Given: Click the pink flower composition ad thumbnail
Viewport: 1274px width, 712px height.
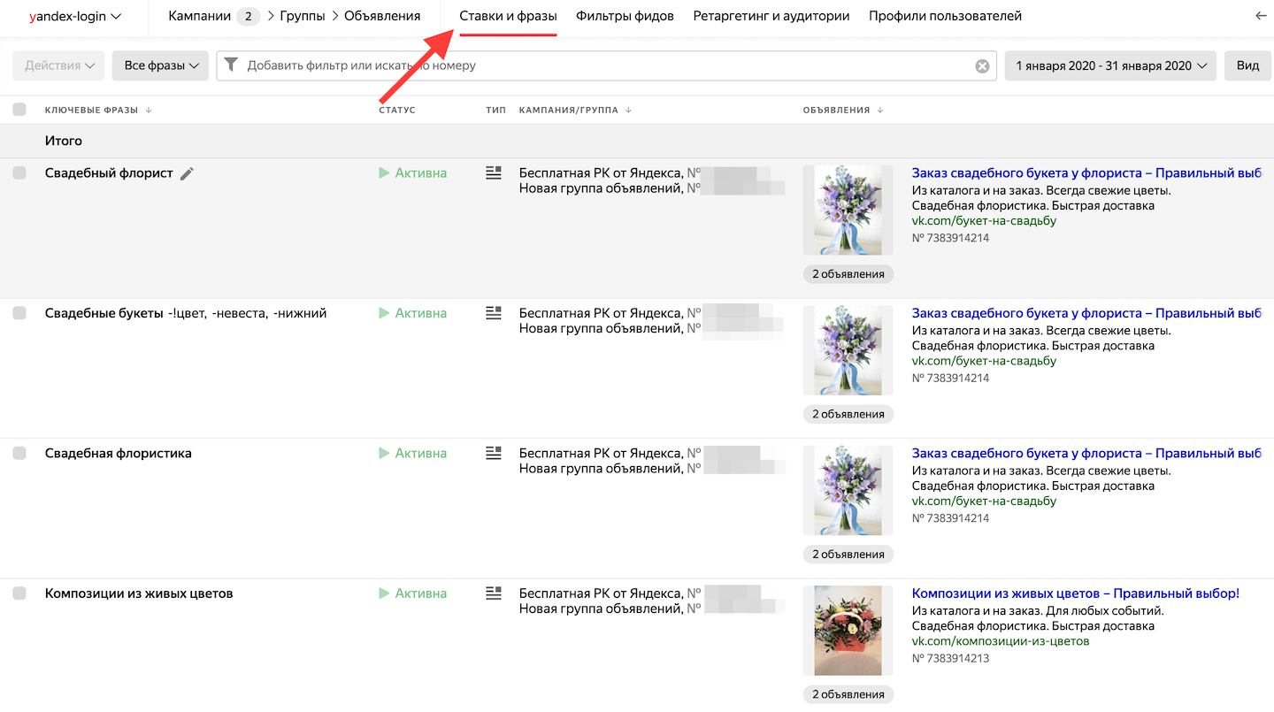Looking at the screenshot, I should click(848, 631).
